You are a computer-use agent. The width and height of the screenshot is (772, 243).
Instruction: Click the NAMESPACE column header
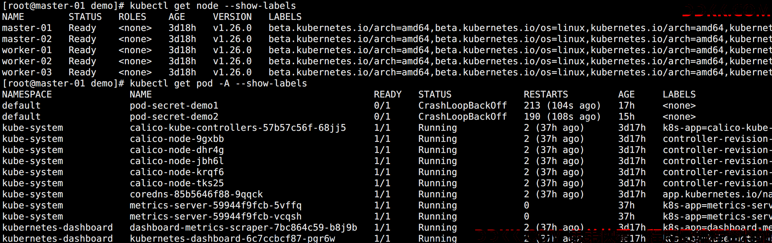point(27,95)
